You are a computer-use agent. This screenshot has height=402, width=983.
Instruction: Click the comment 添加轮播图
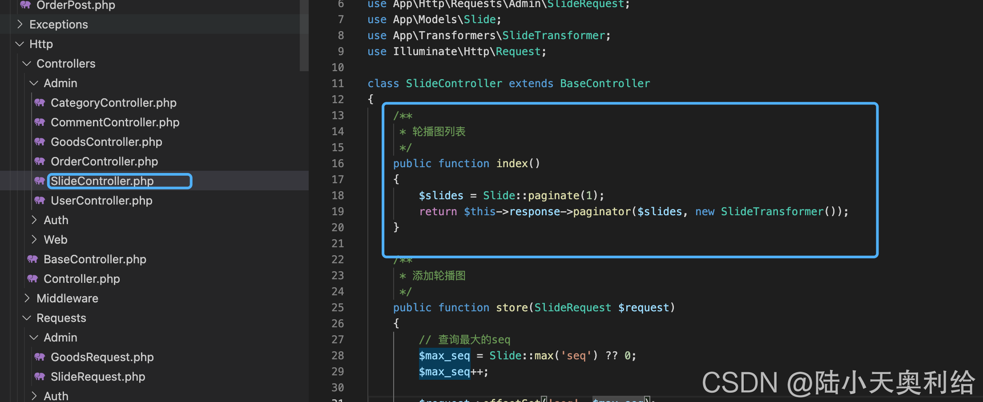coord(439,275)
